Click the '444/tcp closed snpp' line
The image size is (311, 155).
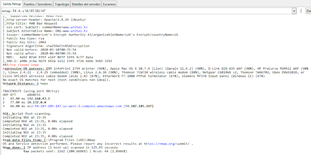click(21, 65)
